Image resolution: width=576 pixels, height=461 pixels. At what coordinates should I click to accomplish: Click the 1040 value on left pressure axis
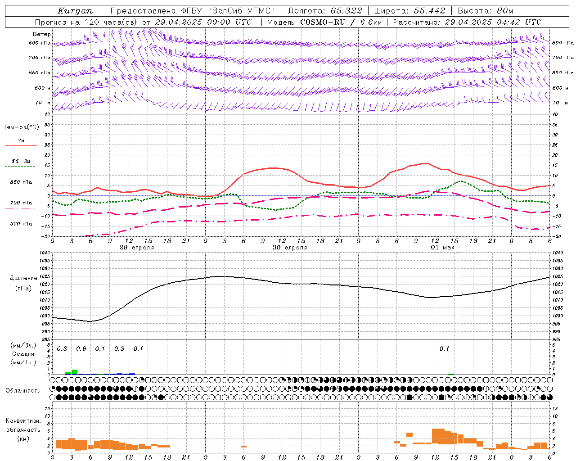[x=44, y=253]
